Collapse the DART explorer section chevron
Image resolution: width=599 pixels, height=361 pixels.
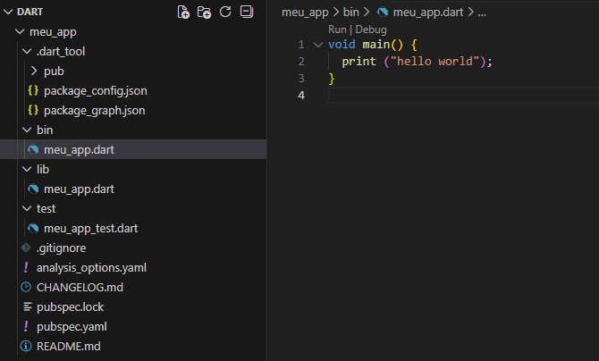[8, 12]
